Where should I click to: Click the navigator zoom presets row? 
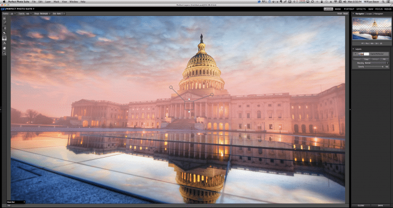tap(371, 44)
